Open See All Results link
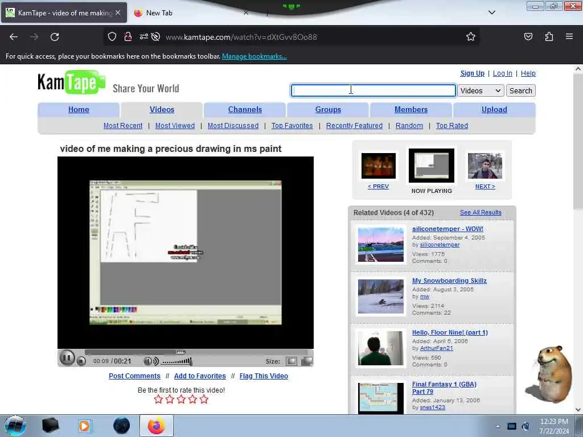583x437 pixels. point(481,212)
